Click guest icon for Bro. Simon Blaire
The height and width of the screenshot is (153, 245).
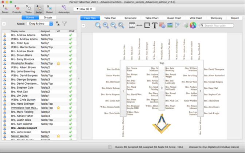5,55
